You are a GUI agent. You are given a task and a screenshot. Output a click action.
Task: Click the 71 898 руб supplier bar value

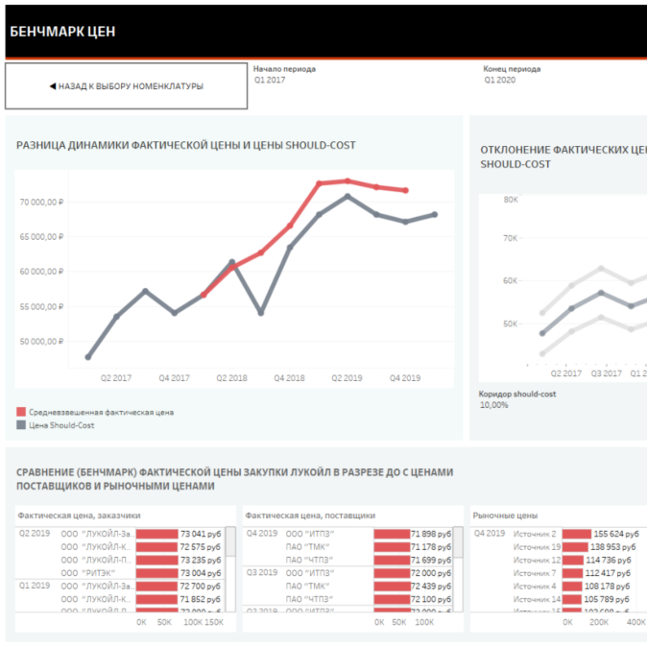tap(431, 534)
